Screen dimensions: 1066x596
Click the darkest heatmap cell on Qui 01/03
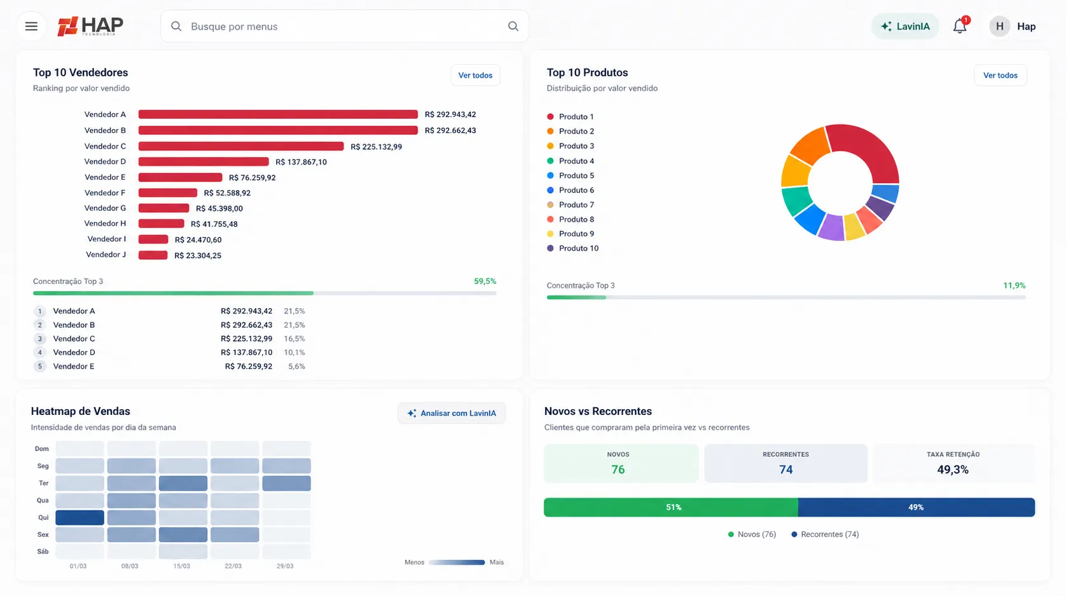pyautogui.click(x=80, y=517)
